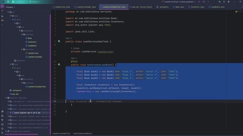
Task: Open the run configuration dropdown
Action: point(179,2)
